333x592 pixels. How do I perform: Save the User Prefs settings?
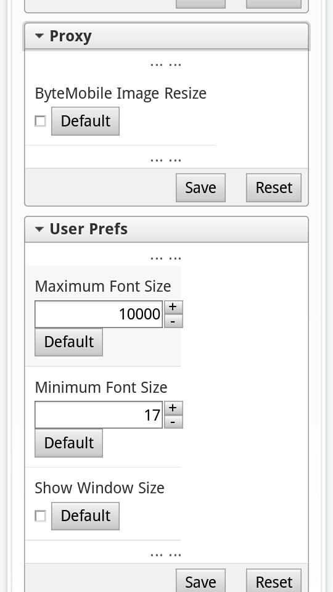(x=200, y=582)
